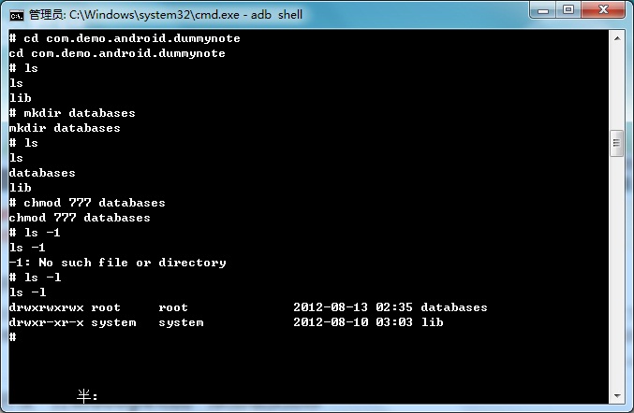
Task: Click the scrollbar up arrow
Action: (x=616, y=36)
